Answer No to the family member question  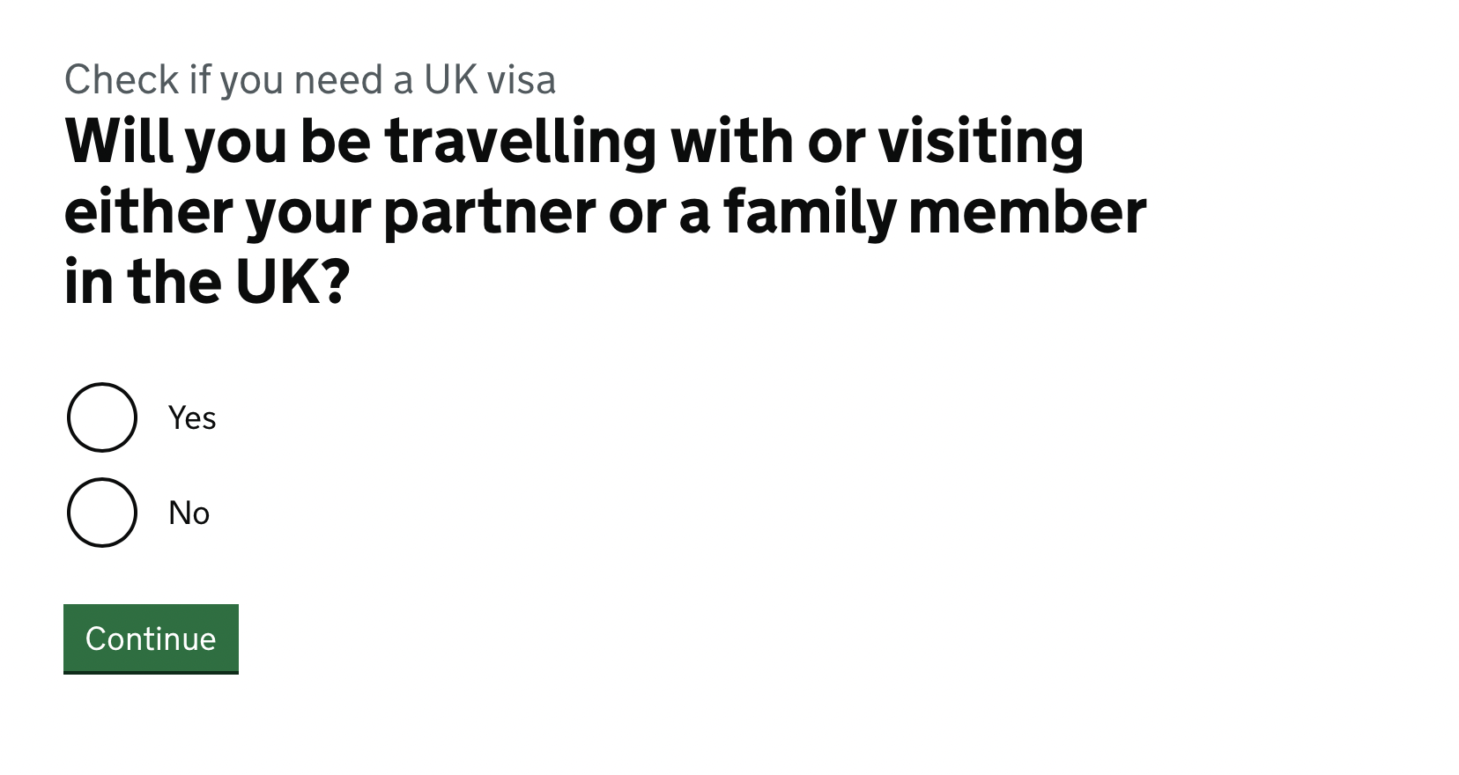[x=102, y=513]
